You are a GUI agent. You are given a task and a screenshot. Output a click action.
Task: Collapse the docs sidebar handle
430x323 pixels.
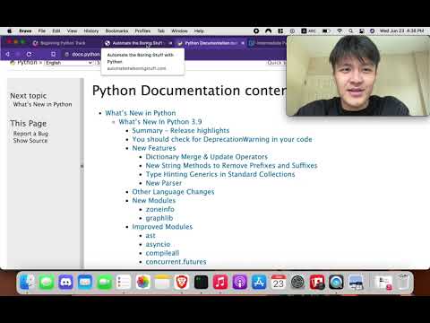82,166
